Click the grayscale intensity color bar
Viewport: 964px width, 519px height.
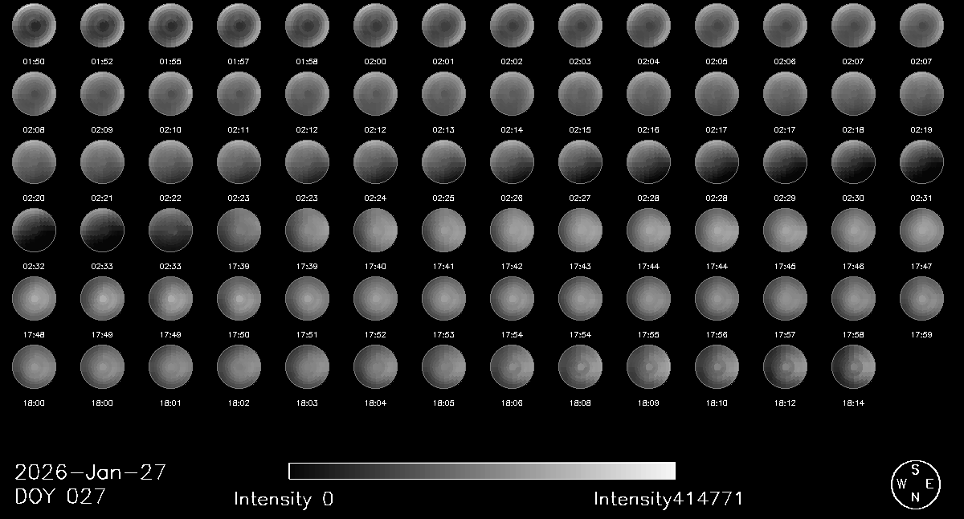click(x=481, y=471)
